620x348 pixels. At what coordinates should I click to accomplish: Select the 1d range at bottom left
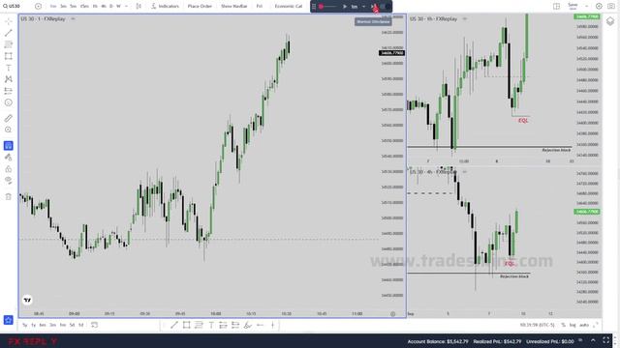coord(81,325)
